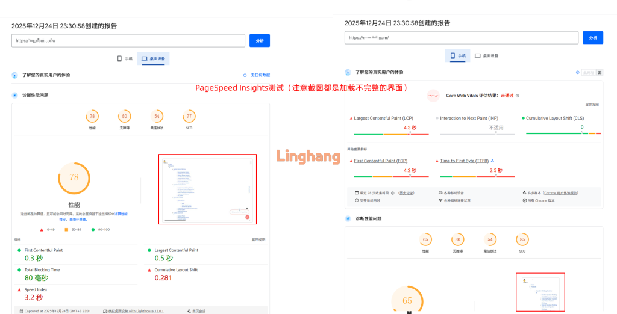The width and height of the screenshot is (617, 314).
Task: Click the 无任何数据 info icon
Action: [245, 75]
